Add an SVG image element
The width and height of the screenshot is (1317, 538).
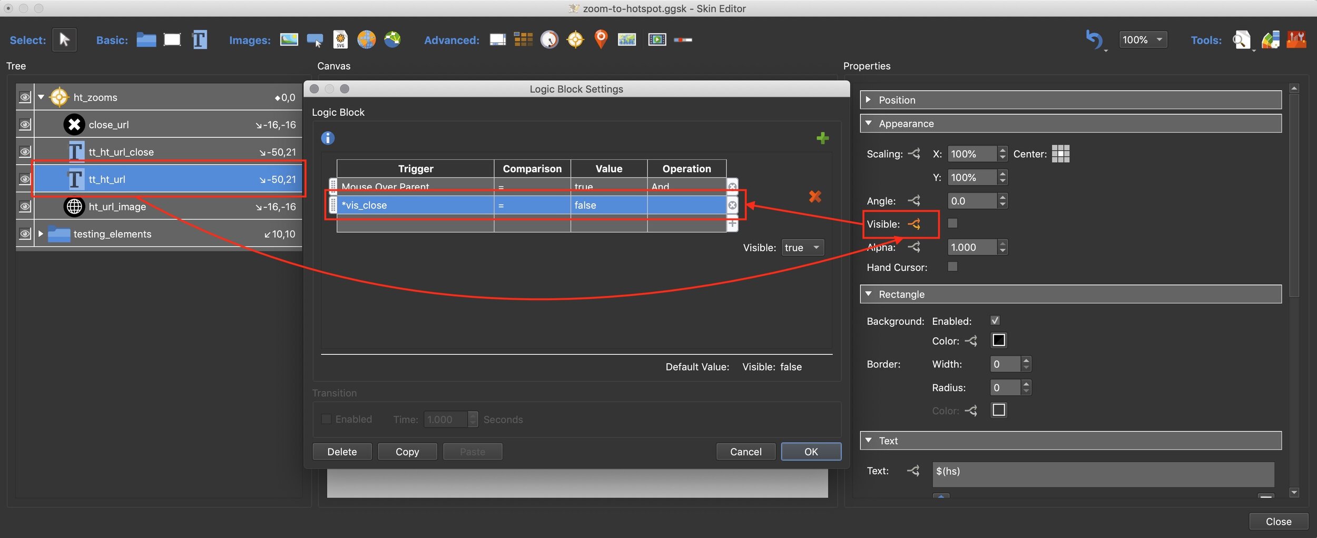tap(341, 40)
